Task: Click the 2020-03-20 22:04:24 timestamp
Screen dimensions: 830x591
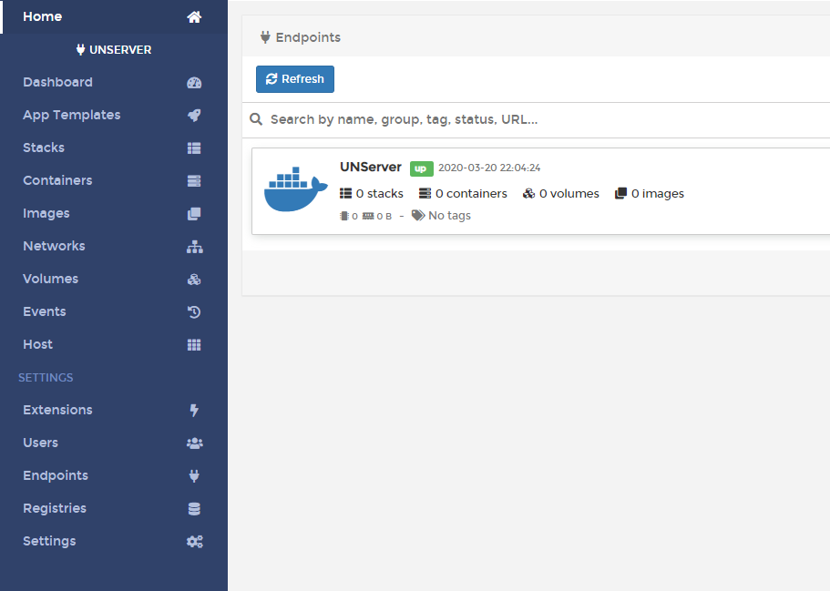Action: point(489,168)
